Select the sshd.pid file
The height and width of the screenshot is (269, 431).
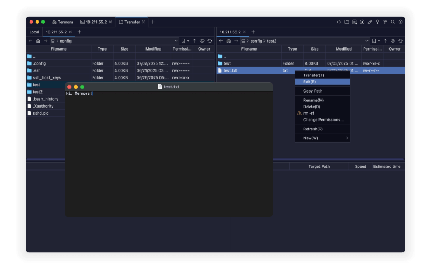pyautogui.click(x=46, y=113)
